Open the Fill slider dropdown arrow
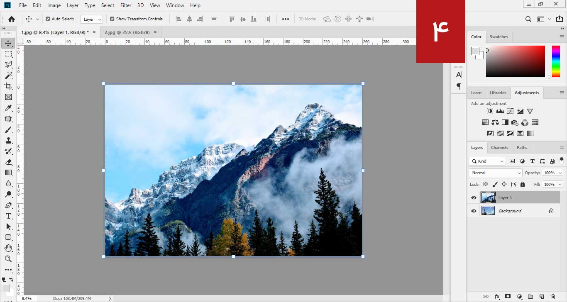 coord(560,184)
